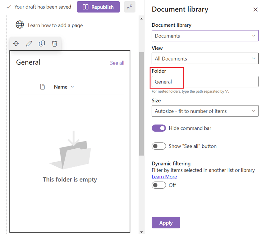Click scrollbar down arrow
This screenshot has height=234, width=266.
pyautogui.click(x=141, y=232)
